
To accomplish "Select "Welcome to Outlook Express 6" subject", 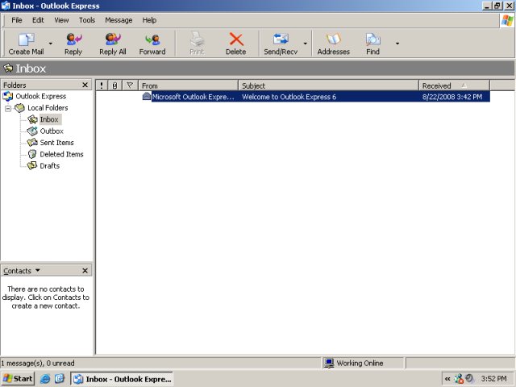I will 289,97.
